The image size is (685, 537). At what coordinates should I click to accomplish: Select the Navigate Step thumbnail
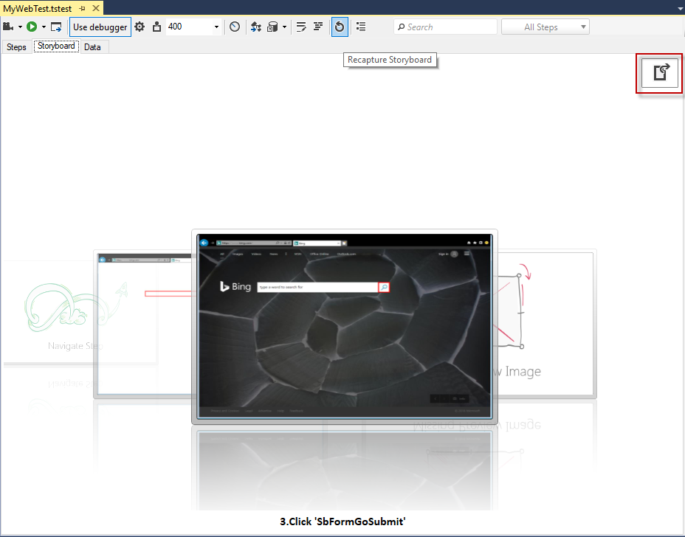point(48,312)
